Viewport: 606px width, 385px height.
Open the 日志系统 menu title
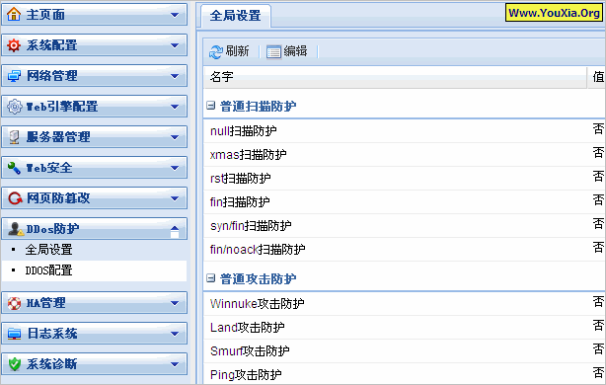coord(51,334)
